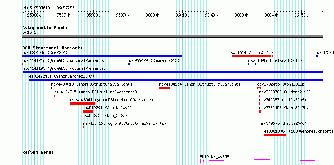Click the nsv4141193 gnomAD variant label
The width and height of the screenshot is (334, 165).
point(64,68)
